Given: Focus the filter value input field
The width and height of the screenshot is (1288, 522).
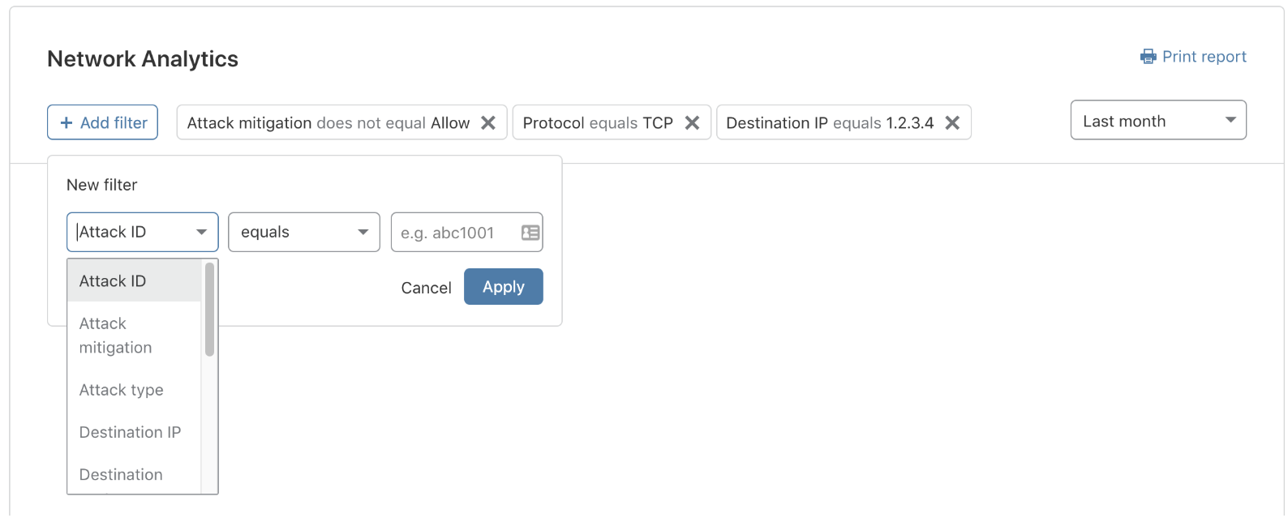Looking at the screenshot, I should click(454, 233).
